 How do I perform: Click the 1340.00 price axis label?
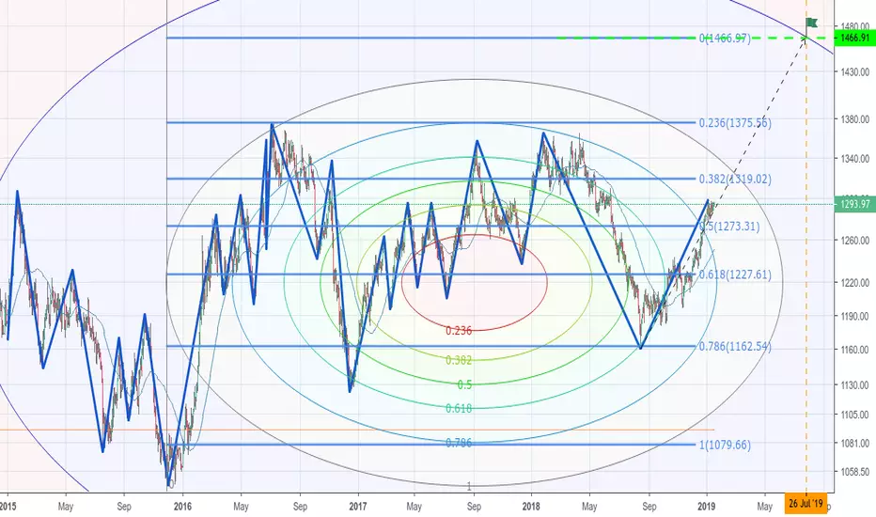click(x=854, y=159)
